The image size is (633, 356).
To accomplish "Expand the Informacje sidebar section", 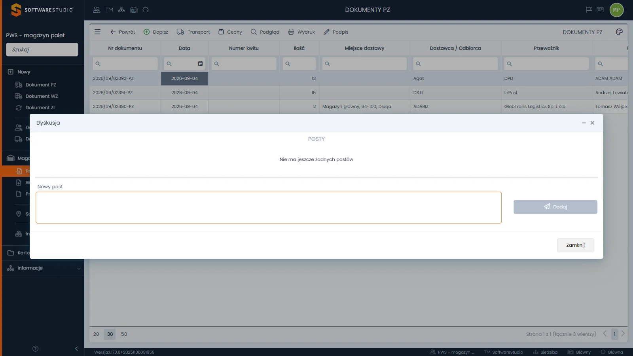I will point(43,268).
